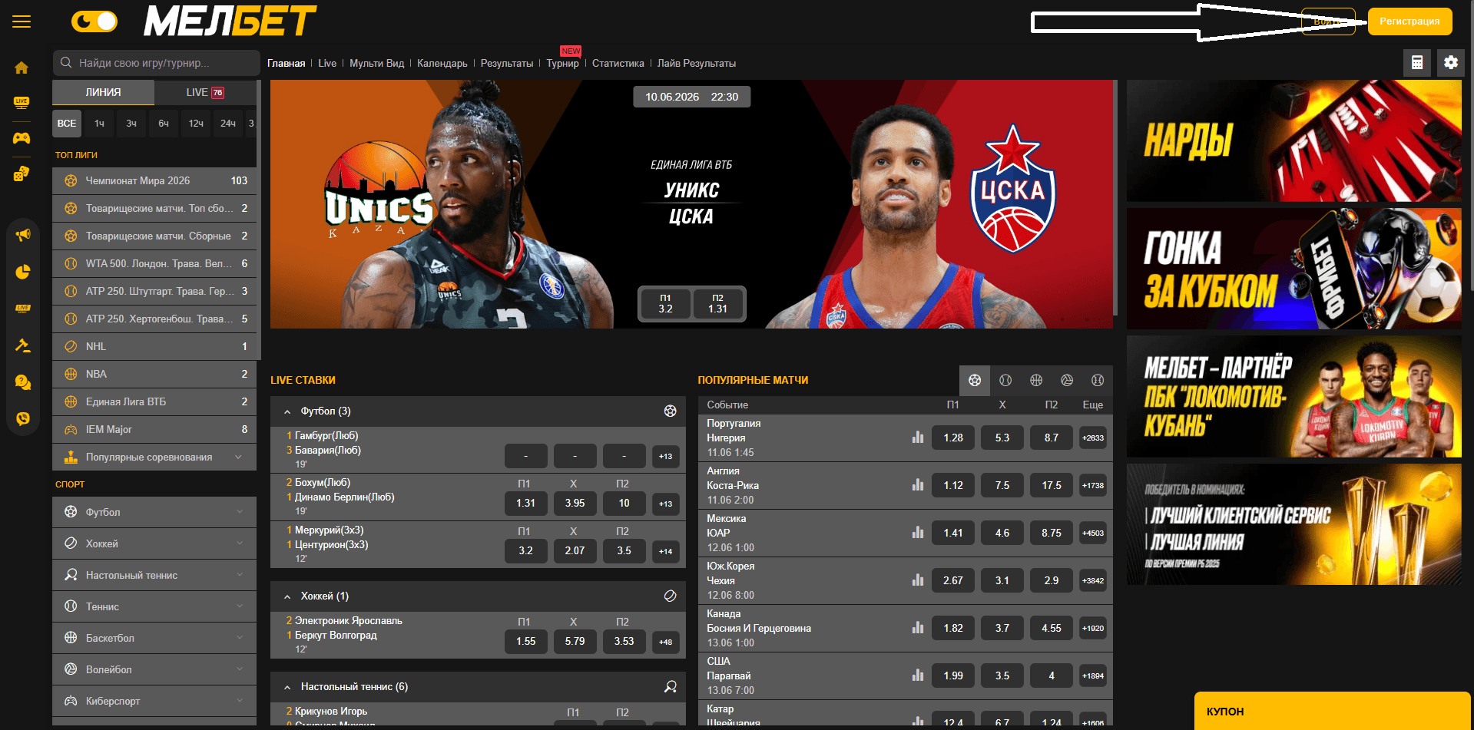Open the Мульти Вид menu item
The image size is (1474, 730).
(x=376, y=63)
